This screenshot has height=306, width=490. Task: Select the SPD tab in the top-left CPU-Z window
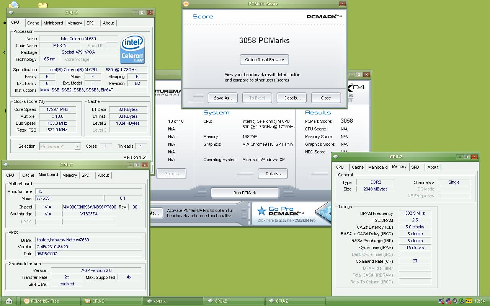90,23
